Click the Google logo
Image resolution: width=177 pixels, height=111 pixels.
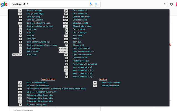pos(4,4)
